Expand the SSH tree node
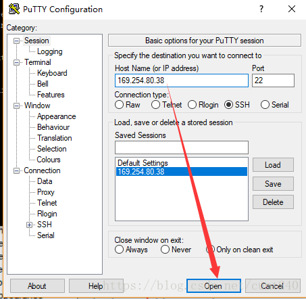Viewport: 306px width, 299px height. (29, 225)
